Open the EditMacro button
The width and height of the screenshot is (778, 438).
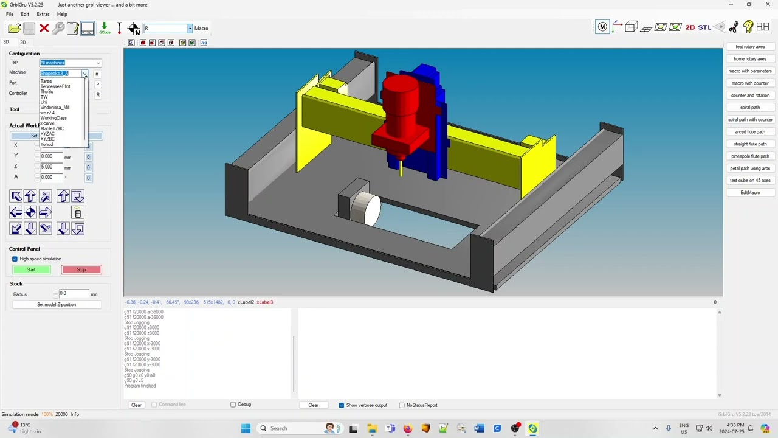click(x=750, y=193)
